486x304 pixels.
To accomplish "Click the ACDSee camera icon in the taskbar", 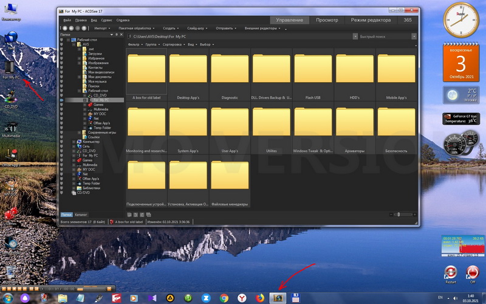I will [x=278, y=297].
